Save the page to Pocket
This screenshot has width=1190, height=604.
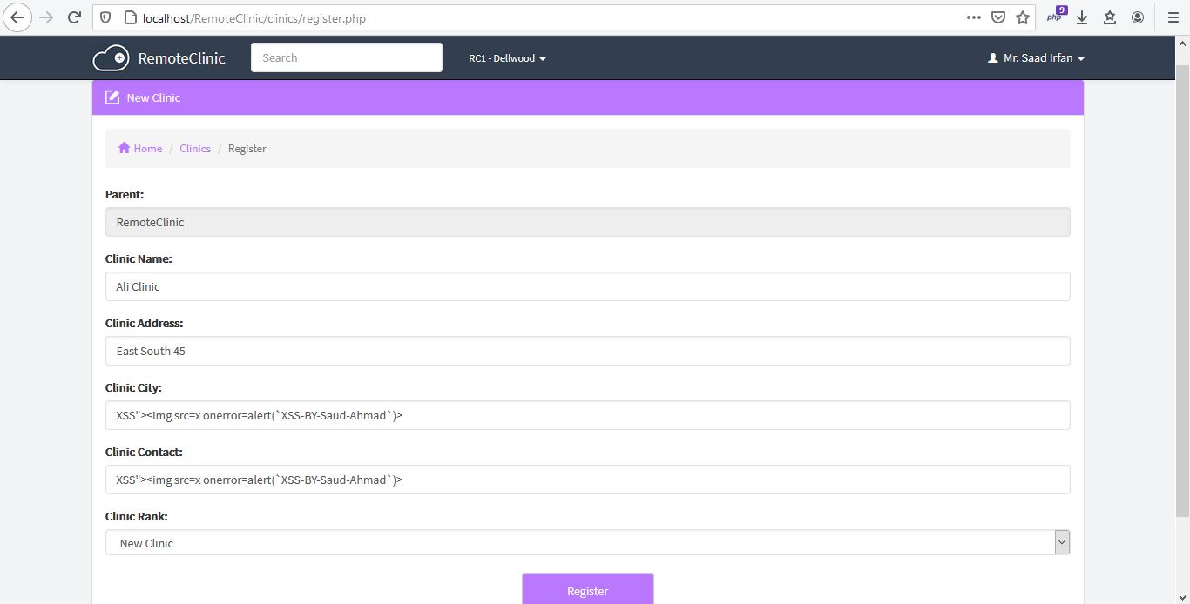pyautogui.click(x=998, y=17)
